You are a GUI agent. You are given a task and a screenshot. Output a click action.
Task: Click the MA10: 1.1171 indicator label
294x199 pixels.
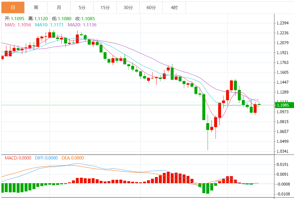point(49,25)
